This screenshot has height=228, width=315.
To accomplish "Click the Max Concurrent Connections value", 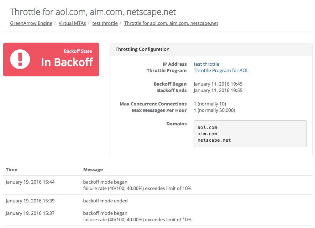I will [x=210, y=104].
